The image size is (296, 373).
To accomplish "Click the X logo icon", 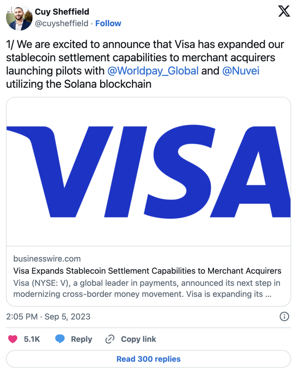I will click(x=284, y=12).
